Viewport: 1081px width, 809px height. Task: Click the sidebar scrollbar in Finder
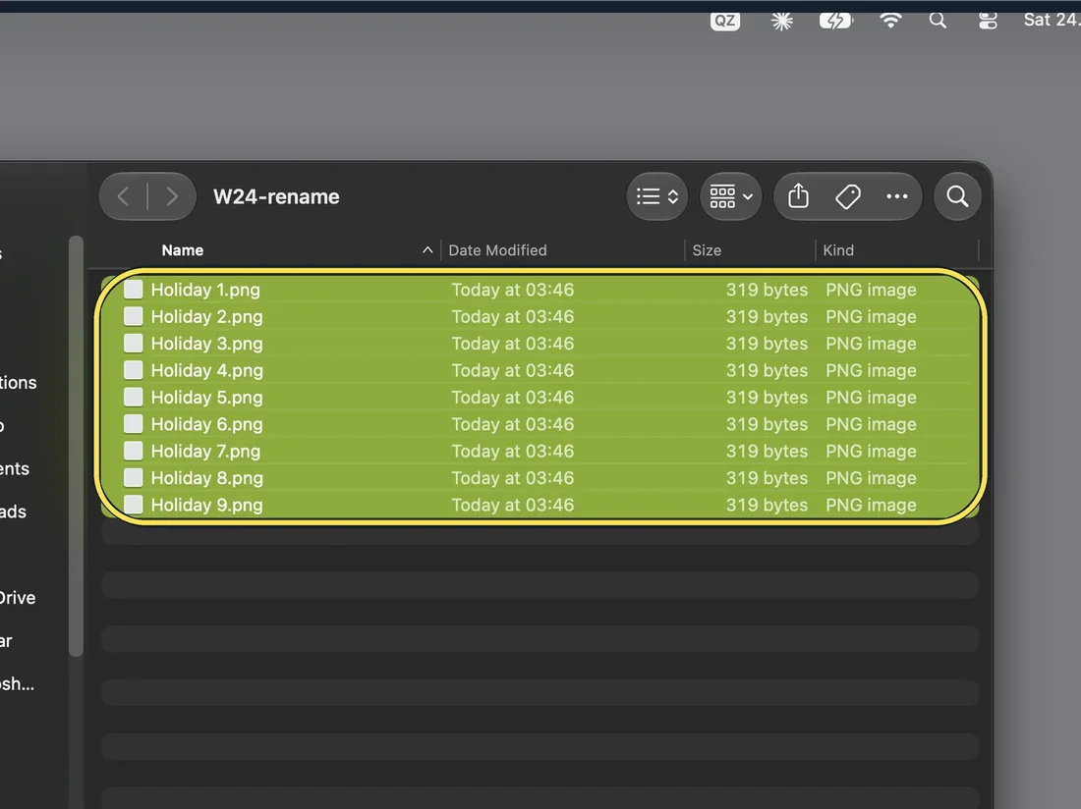pos(76,446)
